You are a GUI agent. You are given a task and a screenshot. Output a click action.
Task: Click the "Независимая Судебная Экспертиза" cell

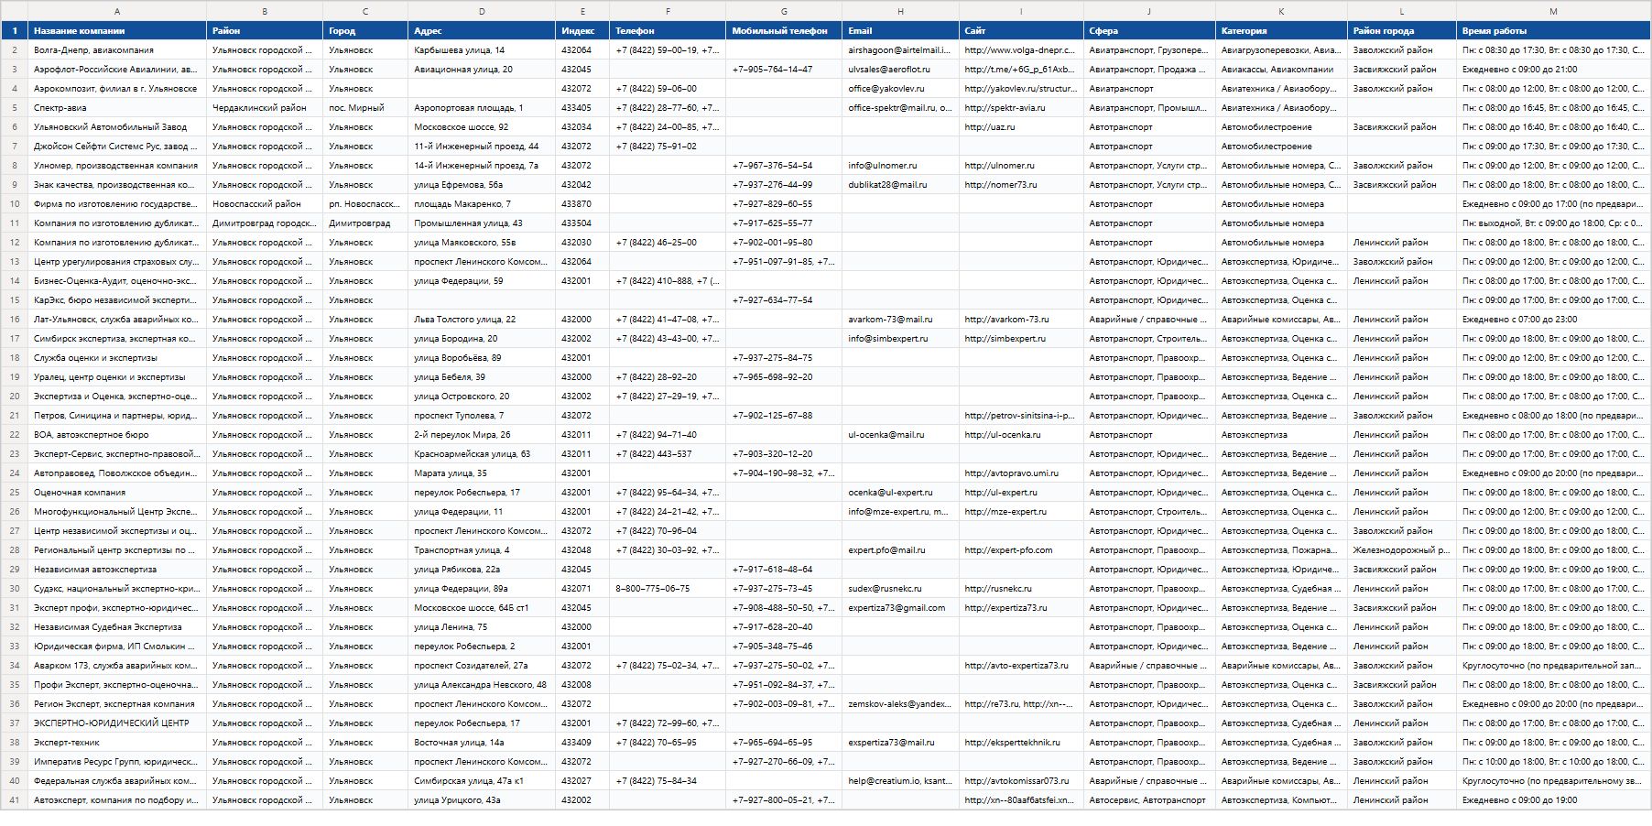117,627
